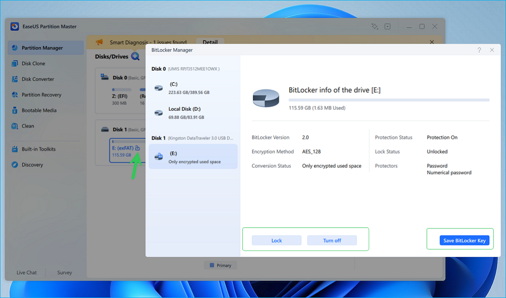Click the Disks/Drives refresh magnifier icon
Image resolution: width=506 pixels, height=298 pixels.
(135, 57)
